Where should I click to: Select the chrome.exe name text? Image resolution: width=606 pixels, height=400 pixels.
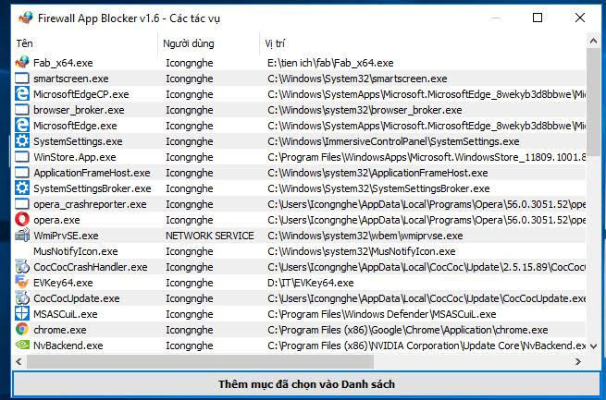point(60,330)
